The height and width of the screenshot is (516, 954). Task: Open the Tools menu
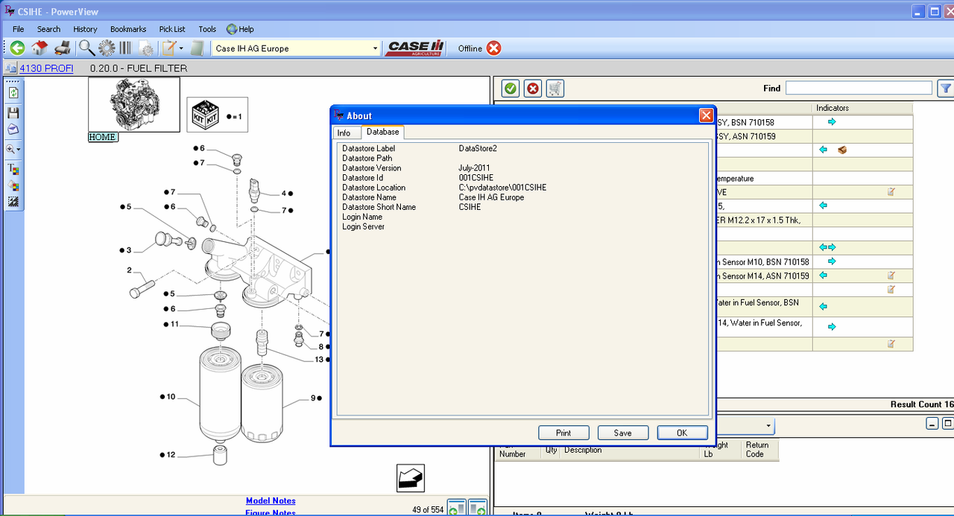pyautogui.click(x=207, y=29)
